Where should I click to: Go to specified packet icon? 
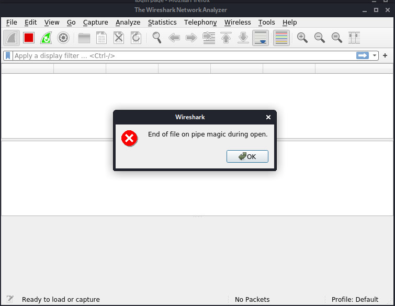pos(209,38)
